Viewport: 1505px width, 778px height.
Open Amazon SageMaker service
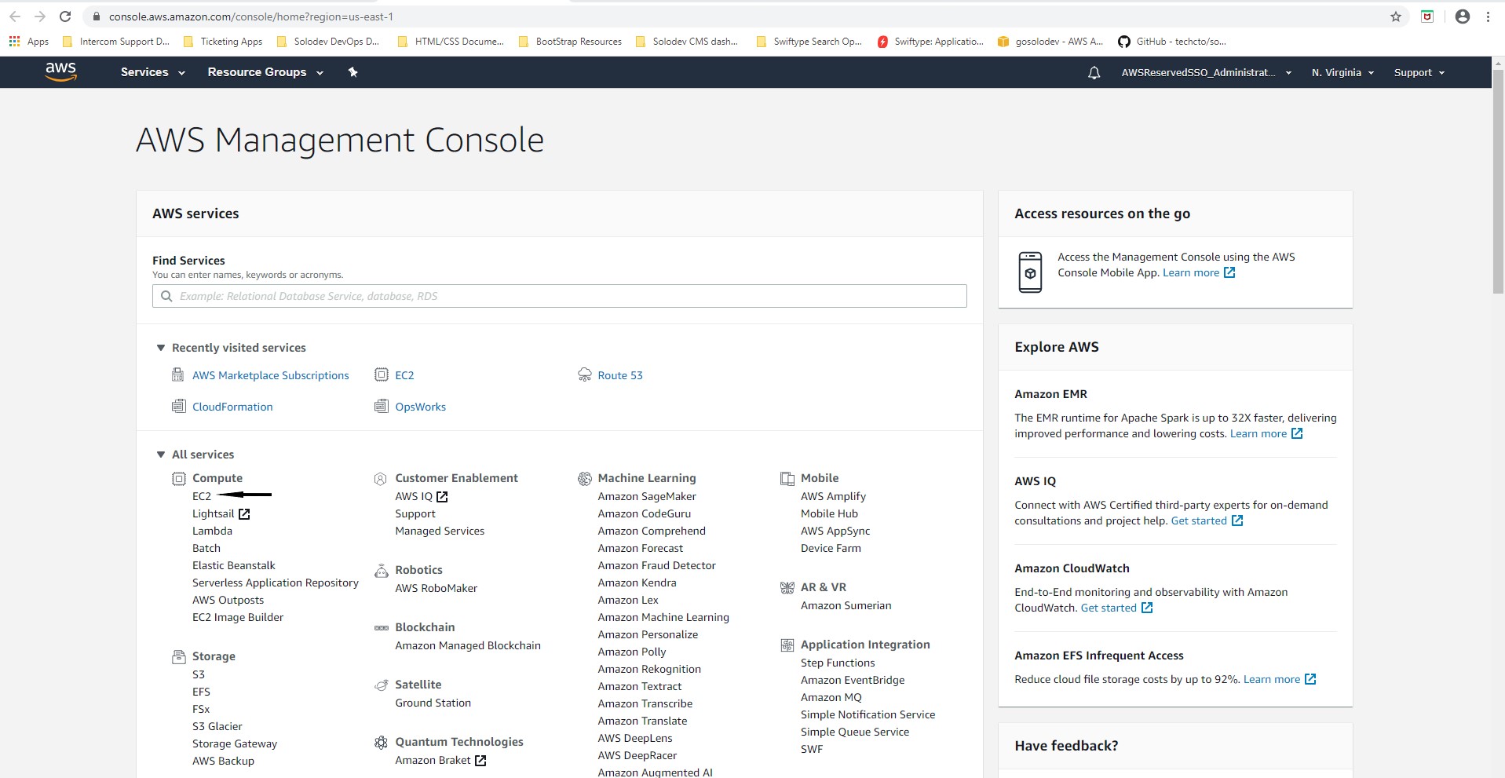(647, 496)
